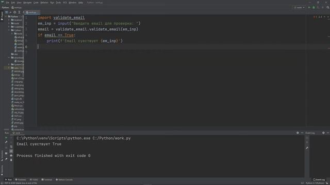Click the Python interpreter selector in status bar
330x185 pixels.
point(315,183)
